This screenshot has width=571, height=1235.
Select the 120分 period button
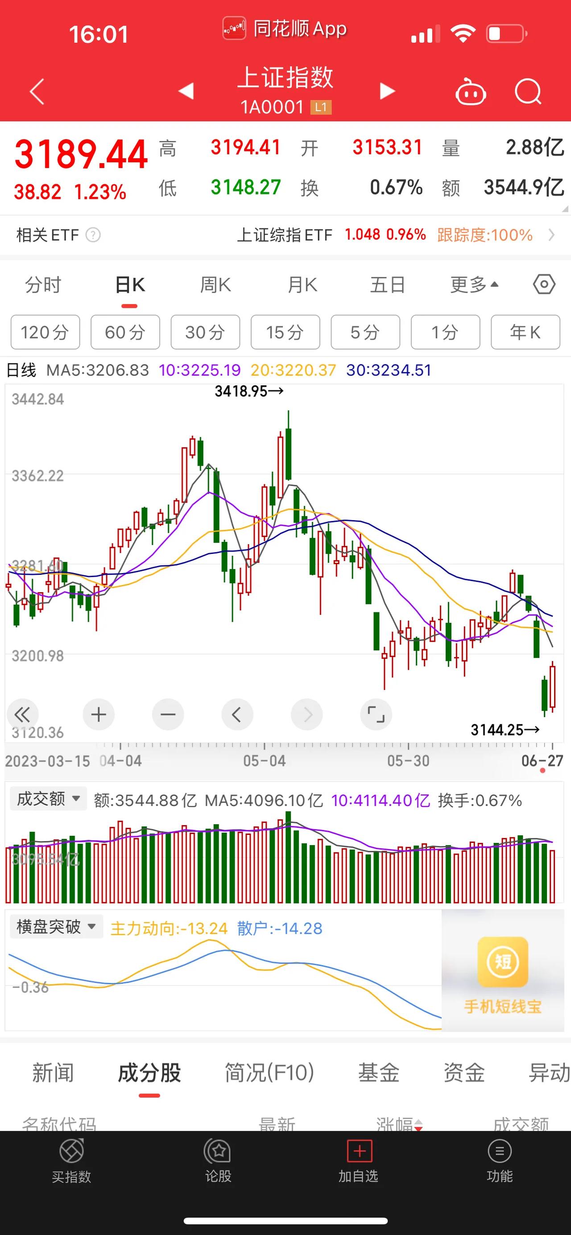[45, 332]
